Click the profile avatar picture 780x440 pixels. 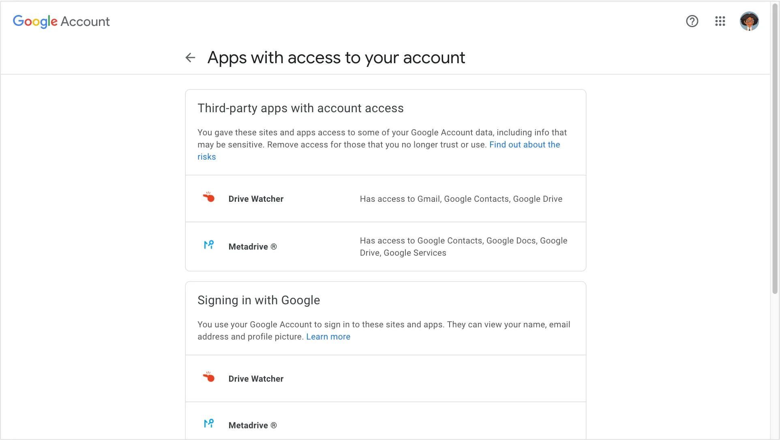point(749,21)
